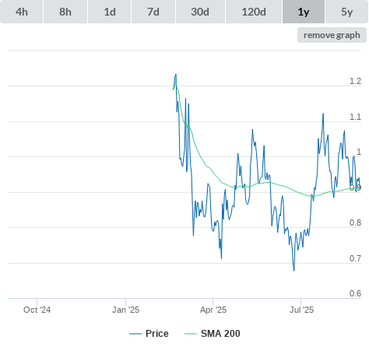Open the 7d time range tab
This screenshot has width=369, height=354.
pos(153,12)
